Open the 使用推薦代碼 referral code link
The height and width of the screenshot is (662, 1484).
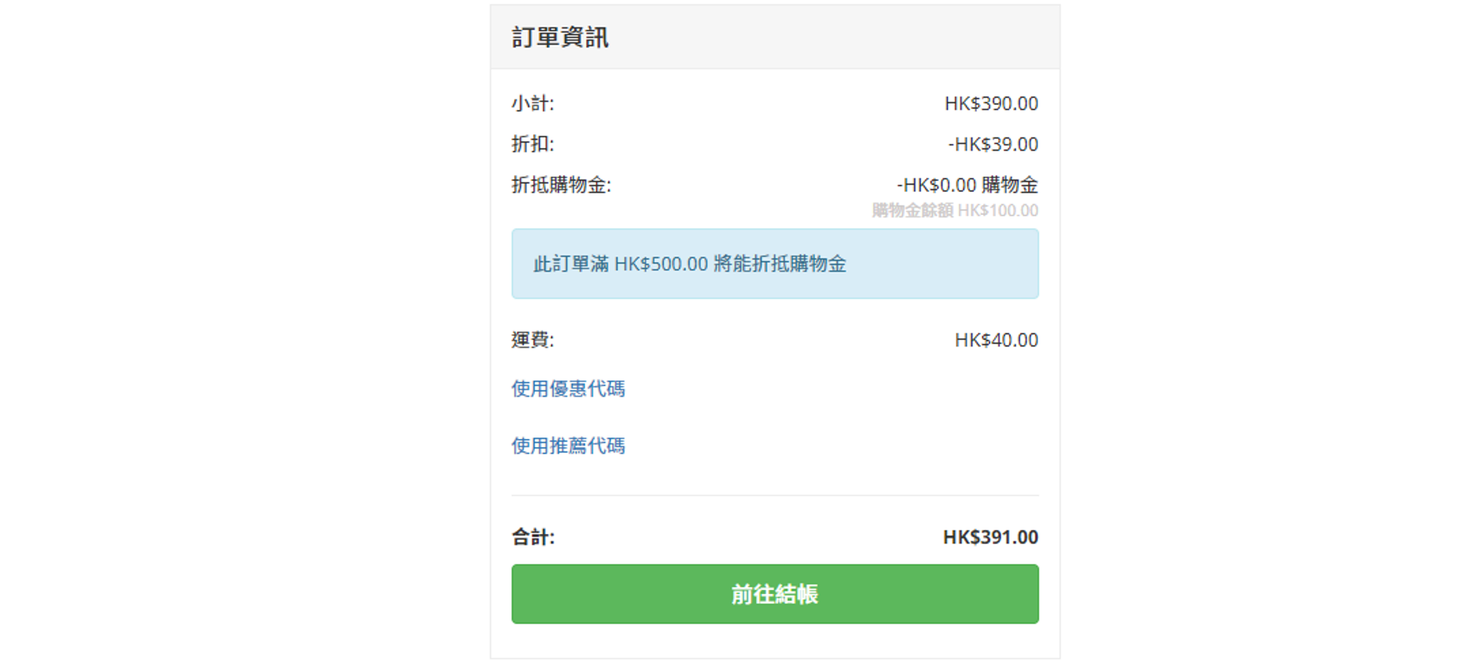568,446
